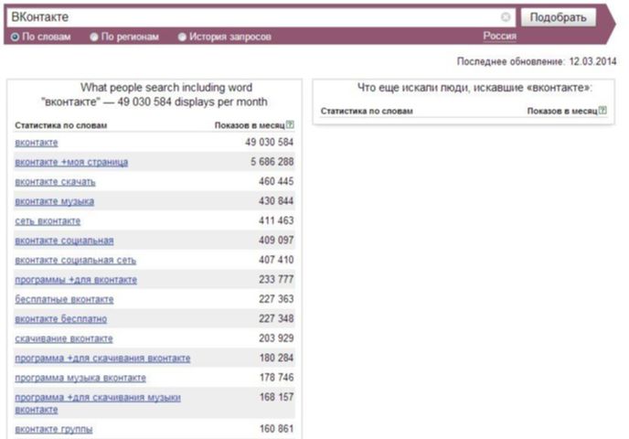The width and height of the screenshot is (629, 439).
Task: Open the программа музыка вконтакте link
Action: [80, 378]
